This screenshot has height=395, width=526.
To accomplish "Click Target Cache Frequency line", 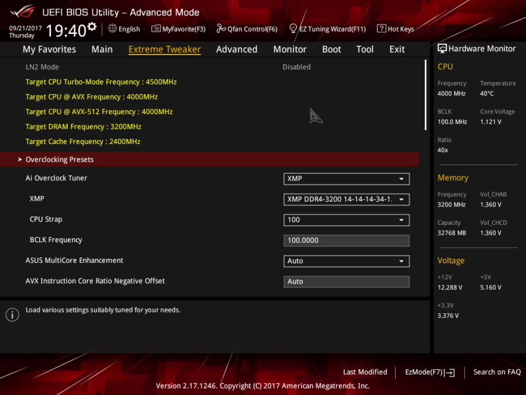I will tap(83, 142).
